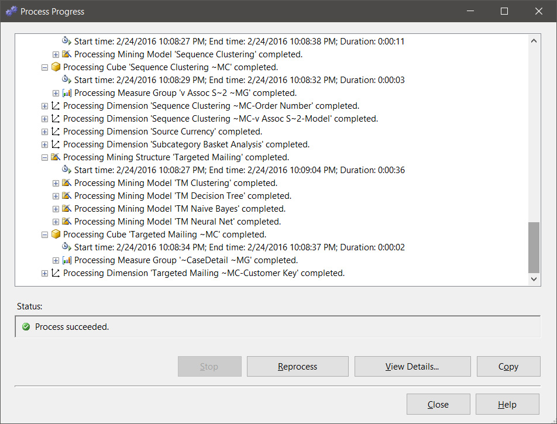Click the dimension icon for 'Source Currency'
557x424 pixels.
(x=56, y=131)
